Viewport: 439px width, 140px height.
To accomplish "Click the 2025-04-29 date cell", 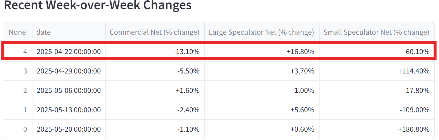I will 69,71.
